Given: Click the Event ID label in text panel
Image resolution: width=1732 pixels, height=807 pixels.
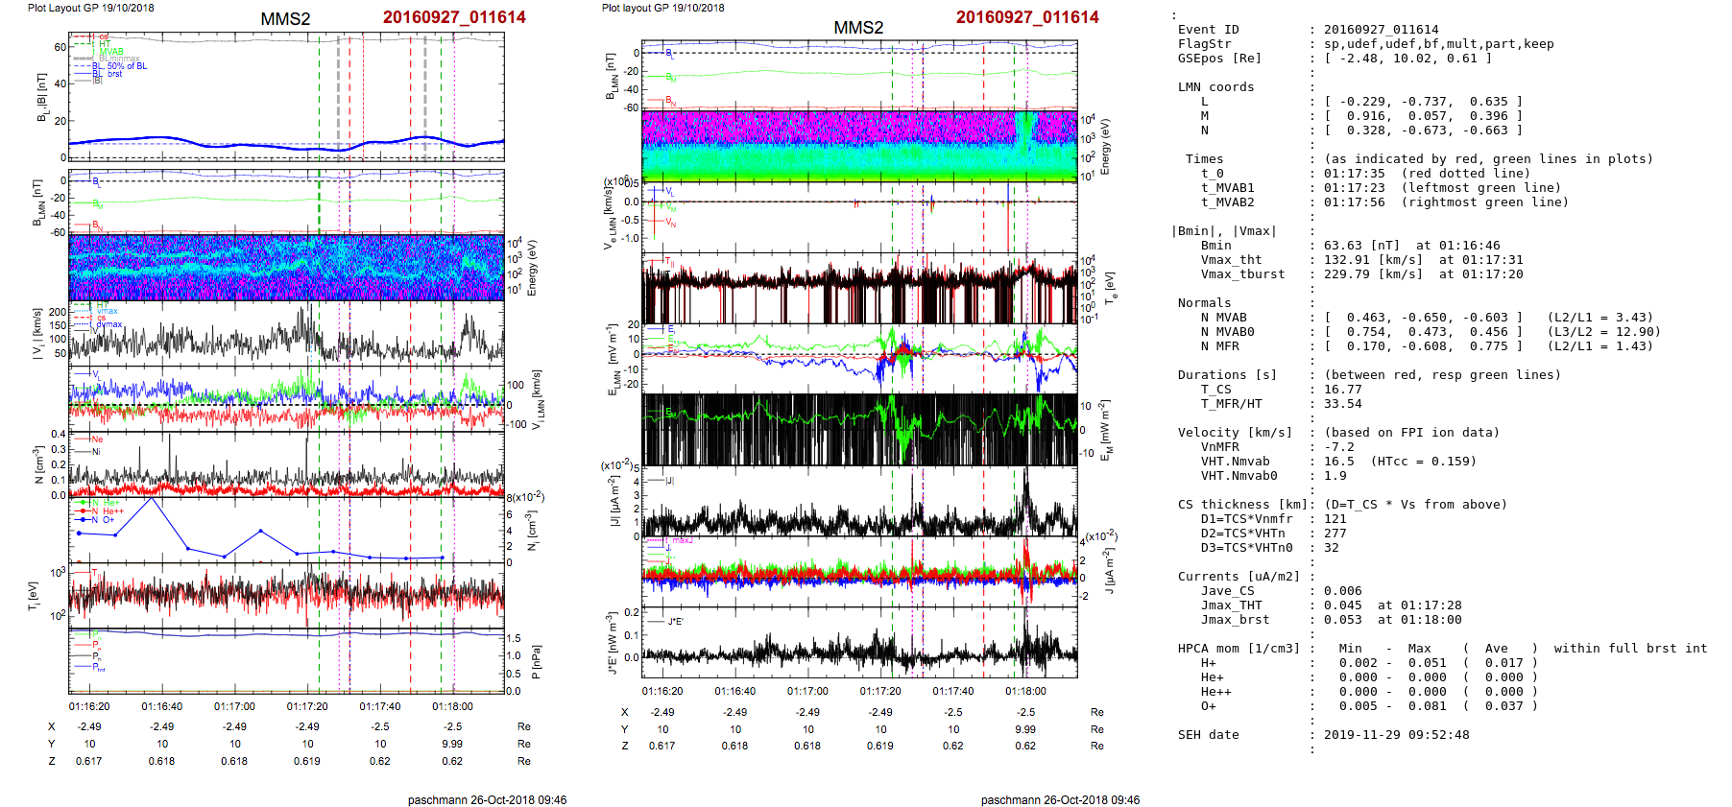Looking at the screenshot, I should (x=1208, y=30).
